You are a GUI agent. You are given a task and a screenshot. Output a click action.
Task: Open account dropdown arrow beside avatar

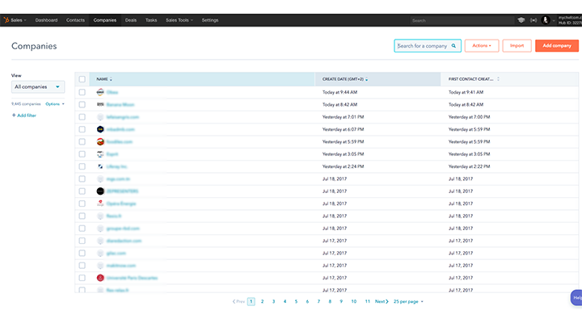pyautogui.click(x=554, y=20)
